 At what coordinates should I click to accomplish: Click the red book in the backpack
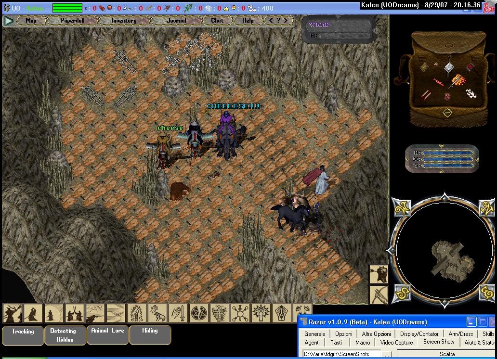[x=471, y=67]
